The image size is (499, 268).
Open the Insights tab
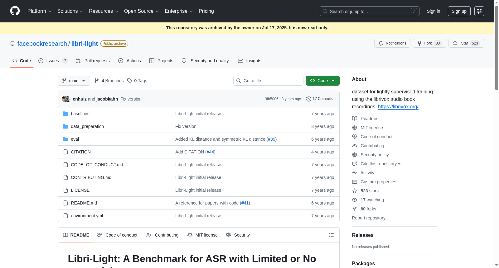[x=249, y=61]
